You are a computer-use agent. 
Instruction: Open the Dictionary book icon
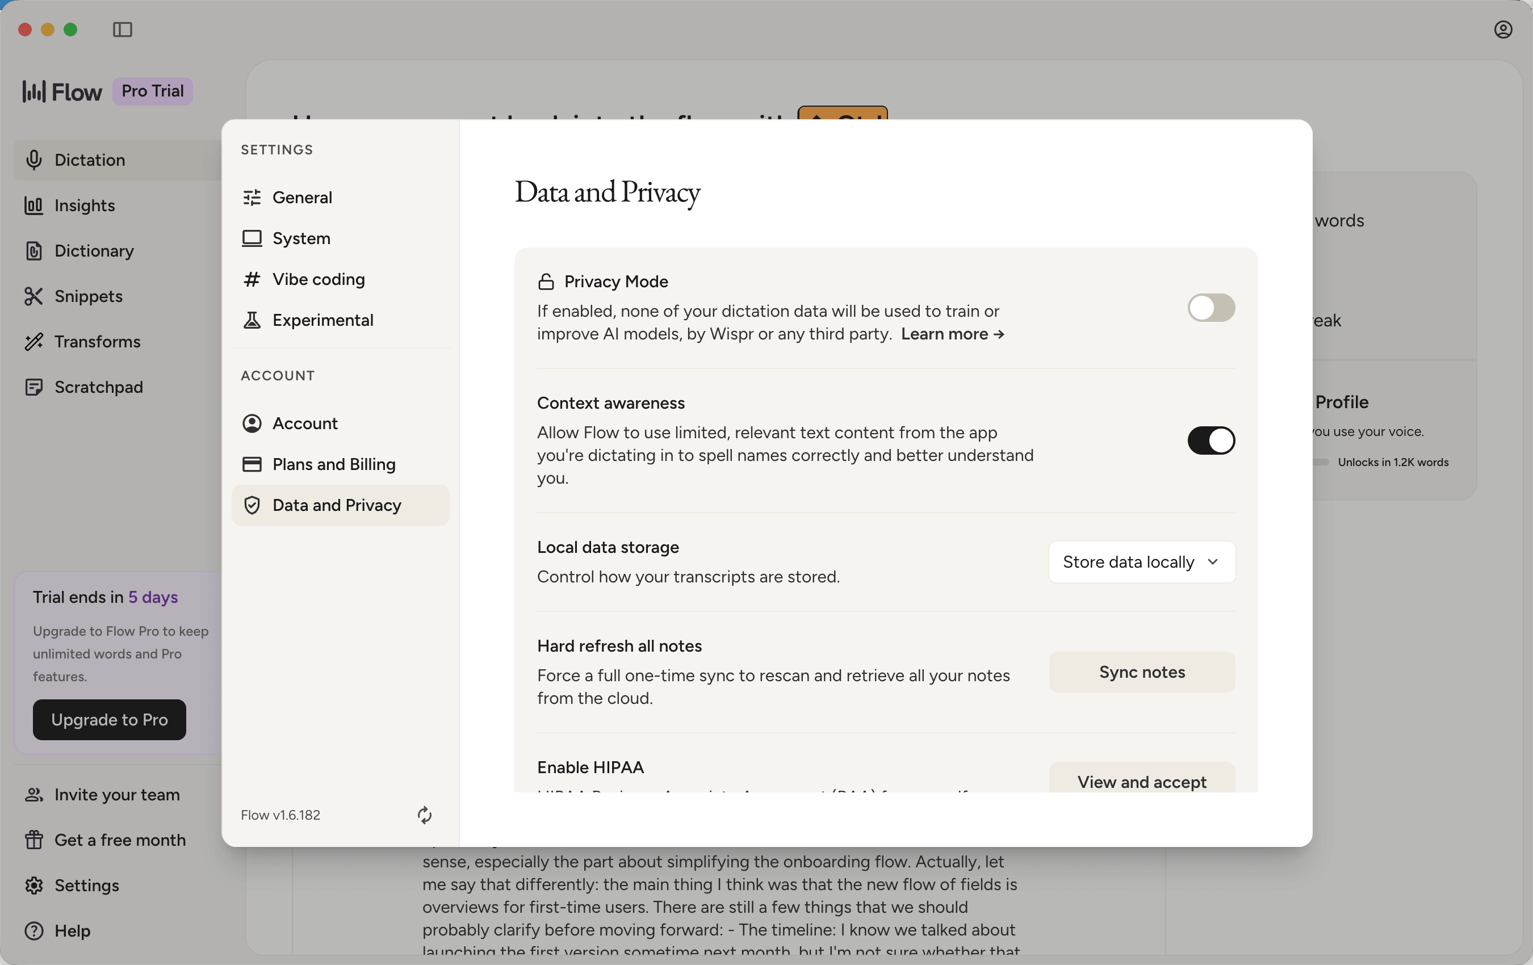[x=33, y=251]
